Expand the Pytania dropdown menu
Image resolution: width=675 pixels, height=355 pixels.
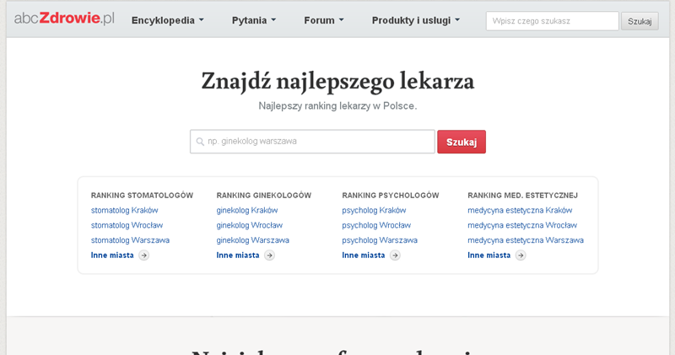(254, 20)
